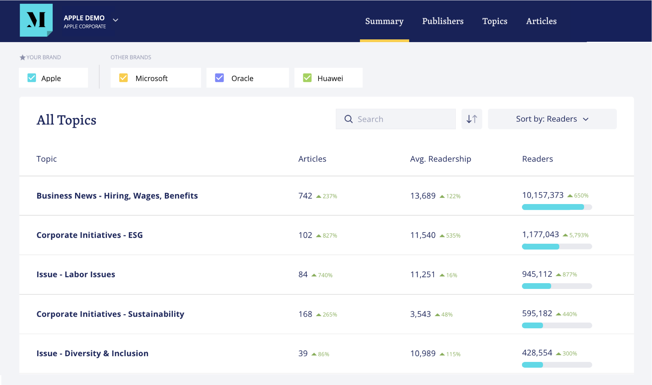Open Corporate Initiatives - ESG topic
Image resolution: width=652 pixels, height=385 pixels.
point(90,235)
